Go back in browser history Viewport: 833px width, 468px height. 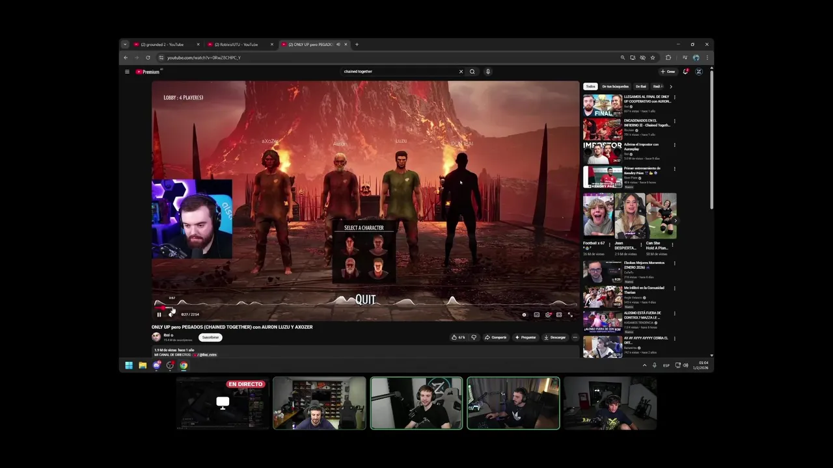pyautogui.click(x=126, y=57)
